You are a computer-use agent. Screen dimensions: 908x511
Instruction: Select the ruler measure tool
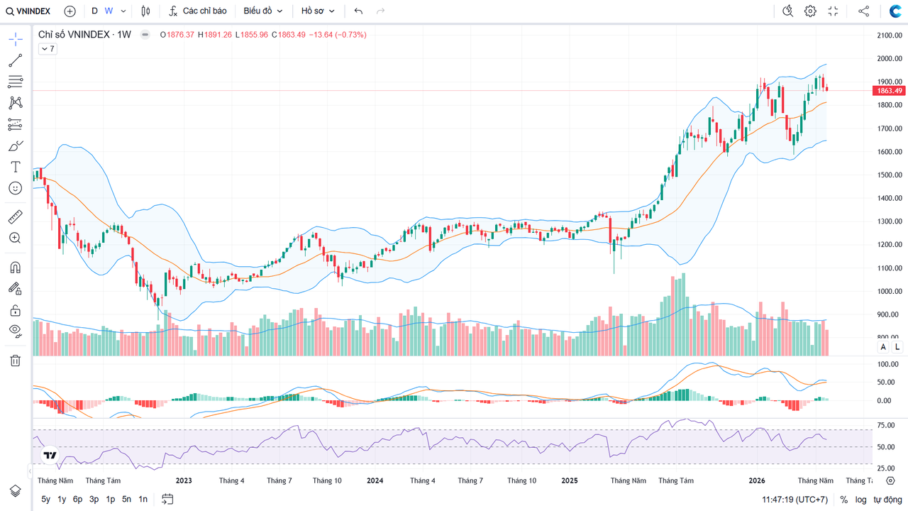16,216
